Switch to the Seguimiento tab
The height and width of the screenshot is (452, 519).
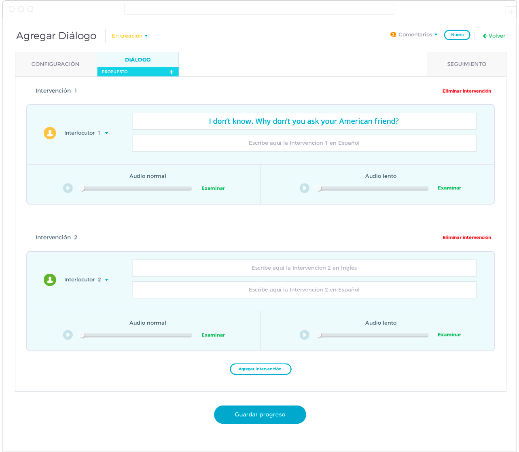click(466, 64)
